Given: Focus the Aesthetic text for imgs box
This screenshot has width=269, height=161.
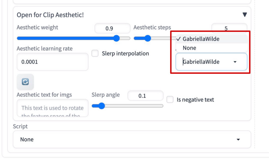Looking at the screenshot, I should tap(52, 108).
